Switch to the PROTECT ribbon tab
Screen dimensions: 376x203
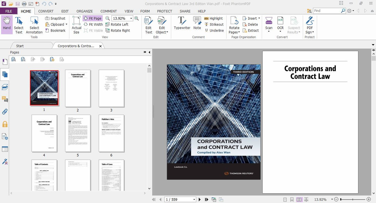point(164,11)
